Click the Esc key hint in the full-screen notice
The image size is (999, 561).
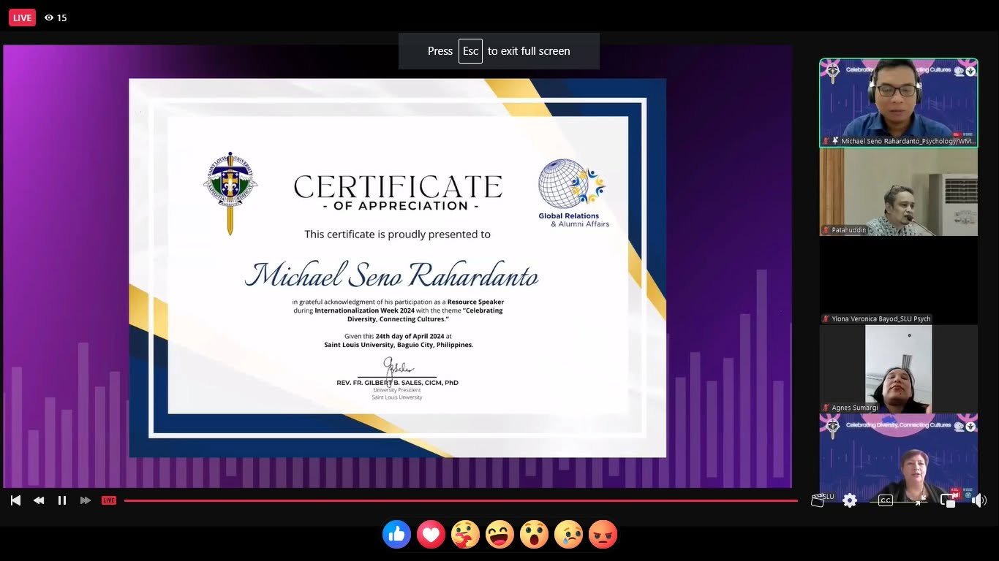click(x=470, y=51)
